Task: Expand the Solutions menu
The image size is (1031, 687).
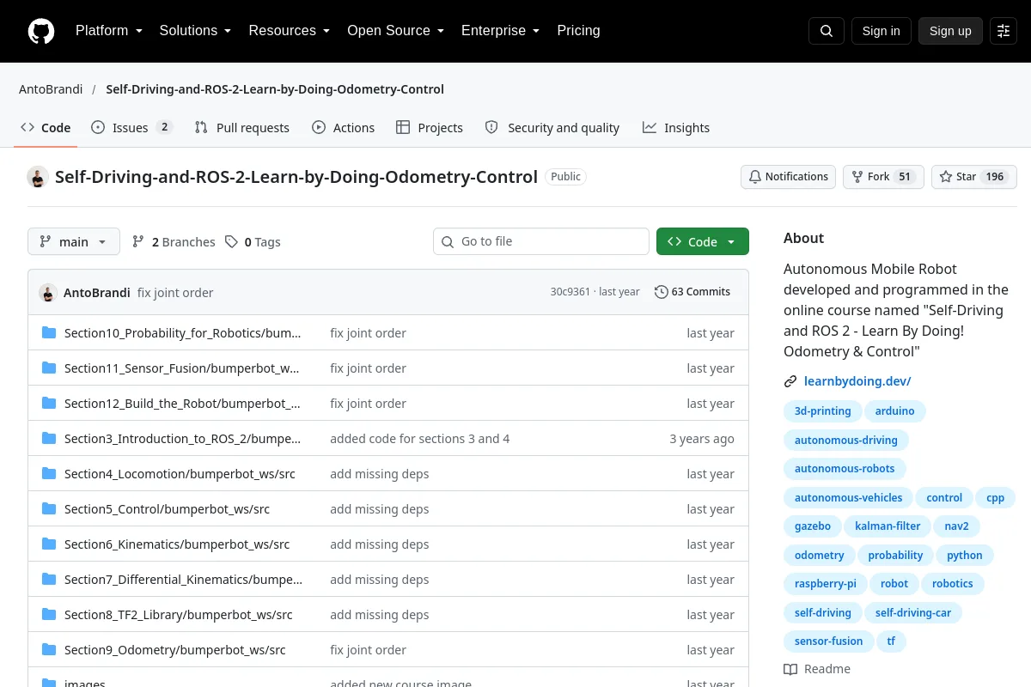Action: (x=196, y=31)
